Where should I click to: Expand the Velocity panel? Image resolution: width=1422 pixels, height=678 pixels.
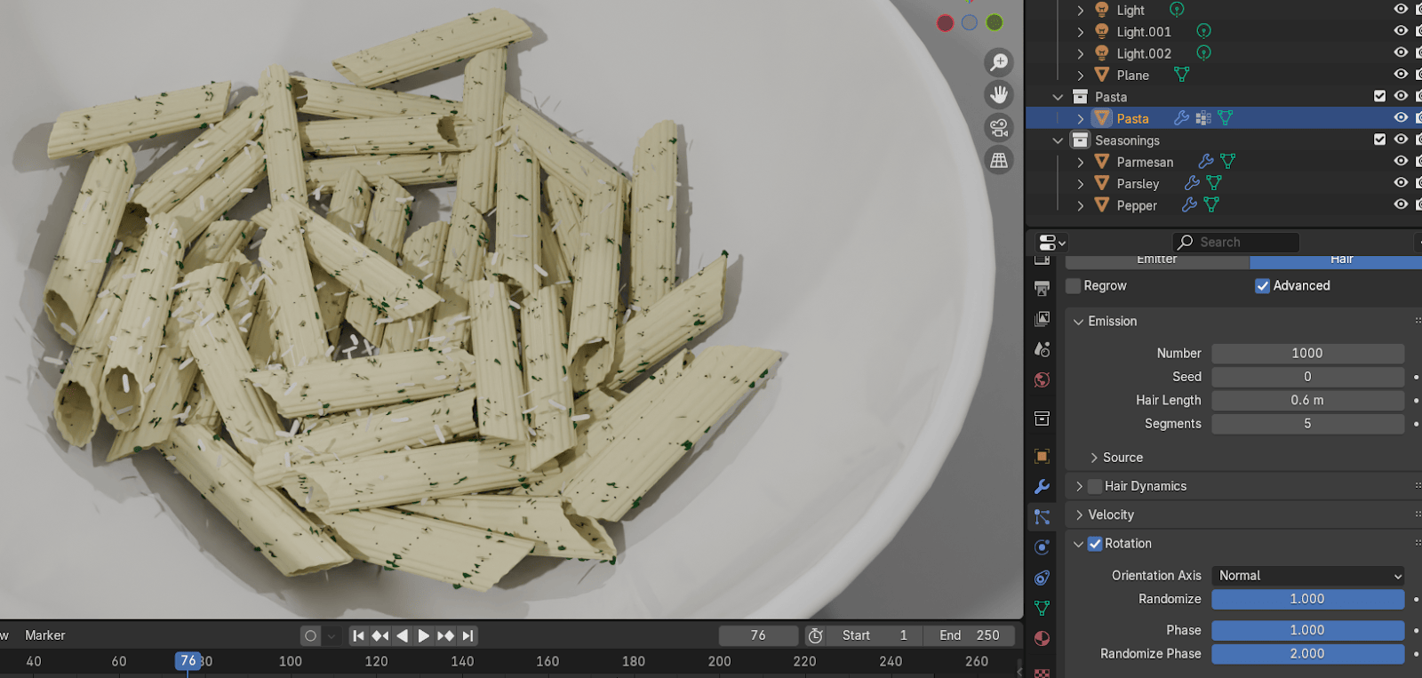click(x=1111, y=515)
